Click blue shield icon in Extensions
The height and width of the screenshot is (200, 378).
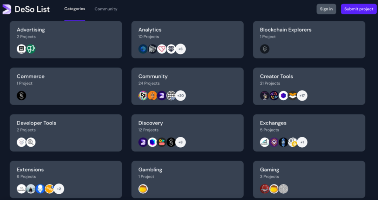[x=40, y=189]
